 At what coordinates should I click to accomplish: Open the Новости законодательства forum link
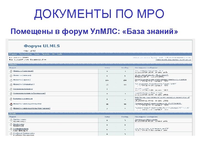[27, 104]
